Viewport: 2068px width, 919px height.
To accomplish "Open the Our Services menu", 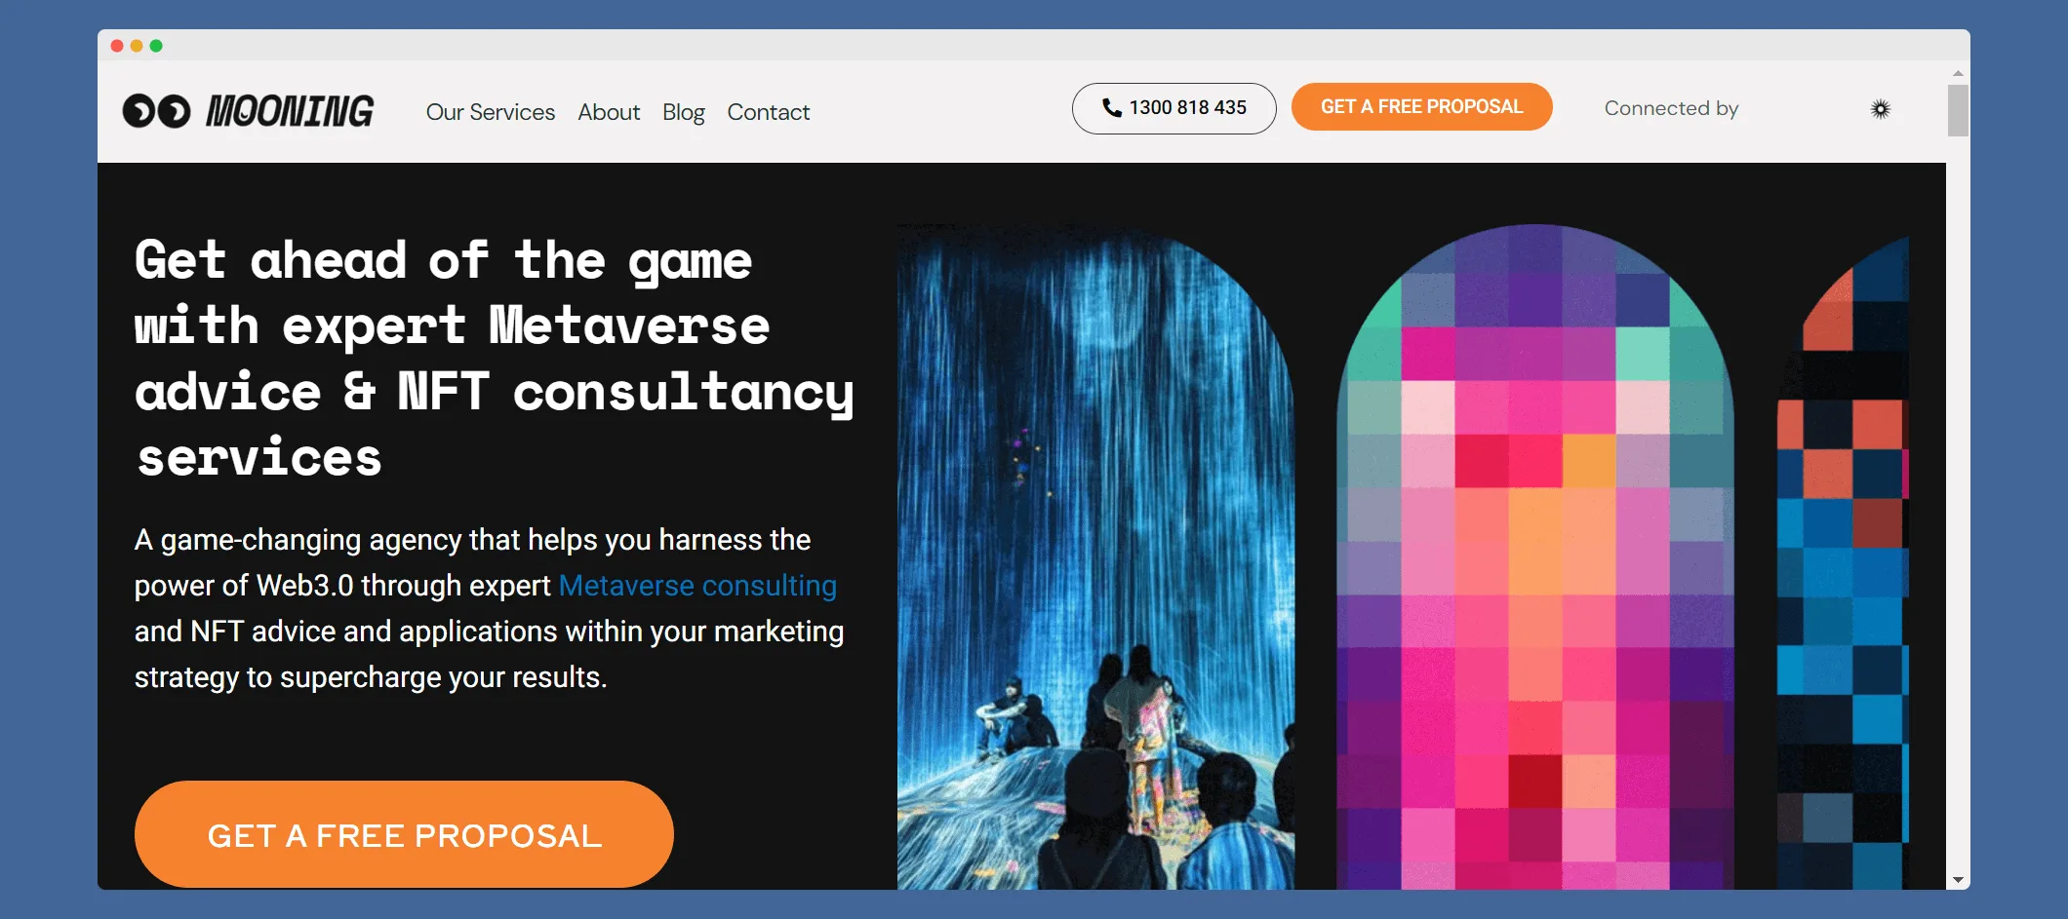I will (x=490, y=112).
